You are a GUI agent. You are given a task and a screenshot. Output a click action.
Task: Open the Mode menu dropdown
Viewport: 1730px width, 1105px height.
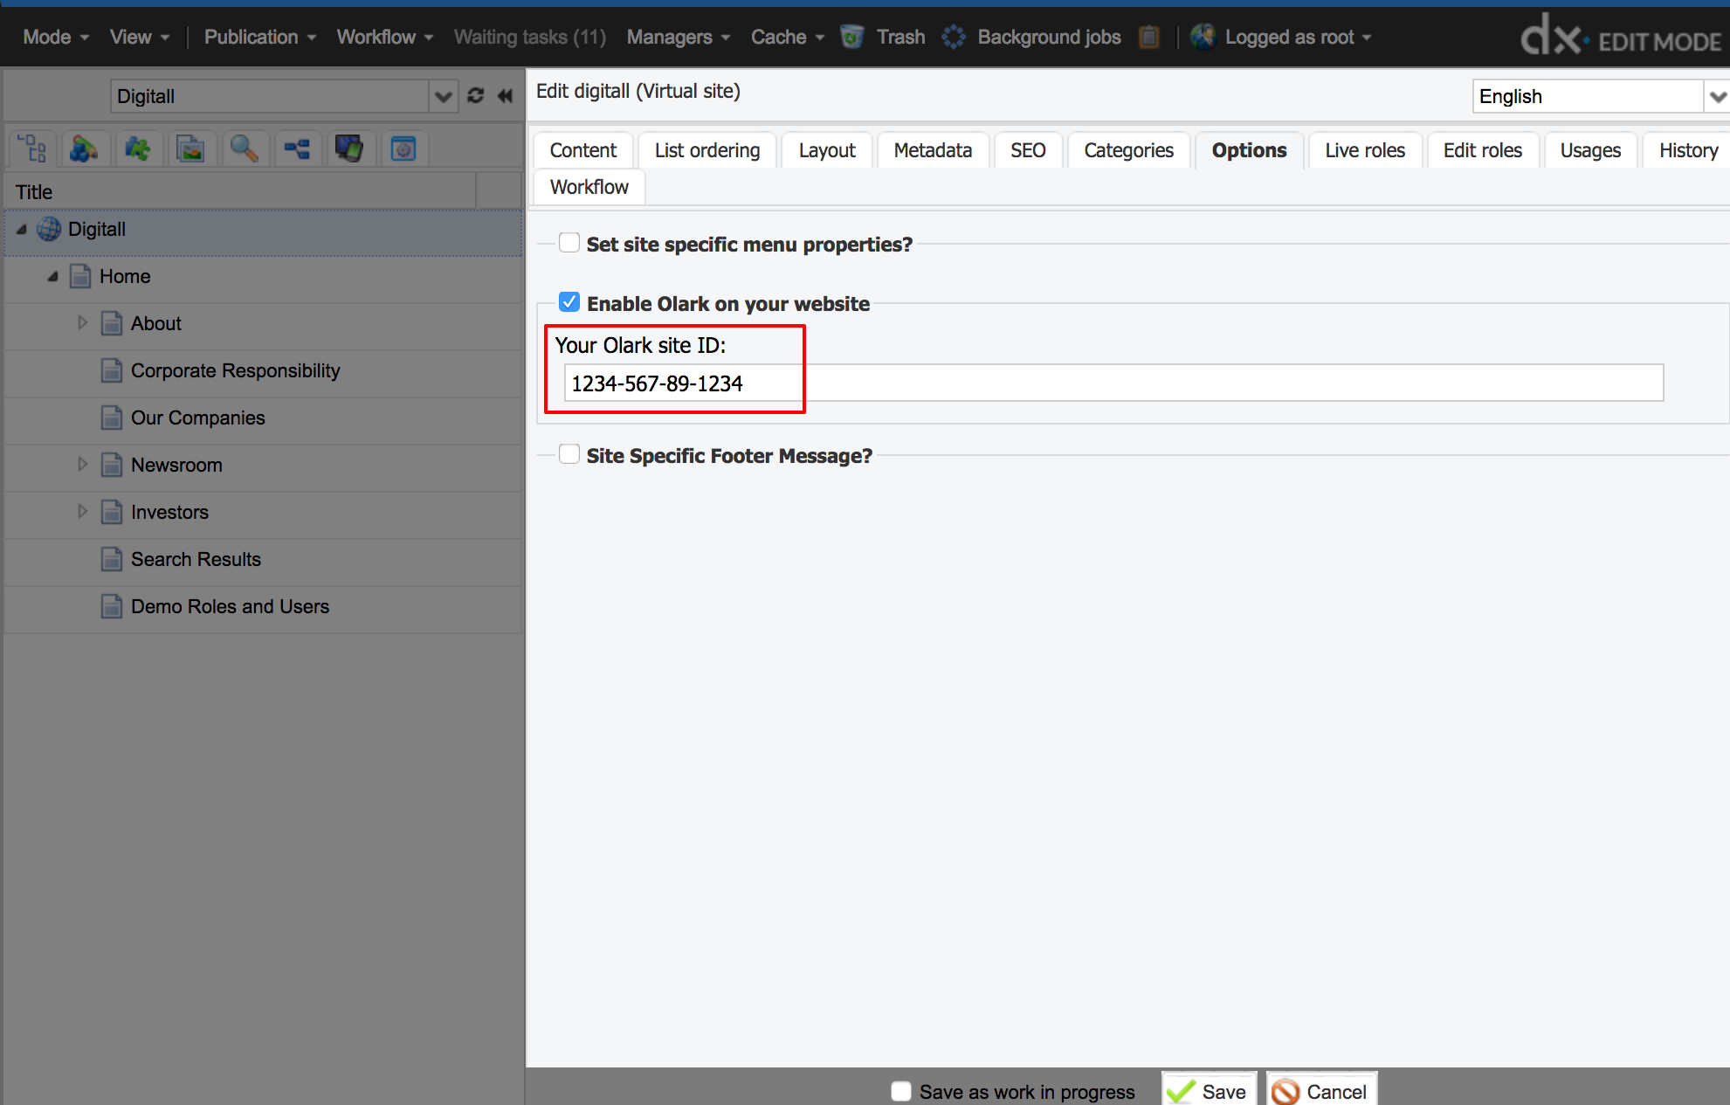click(56, 37)
